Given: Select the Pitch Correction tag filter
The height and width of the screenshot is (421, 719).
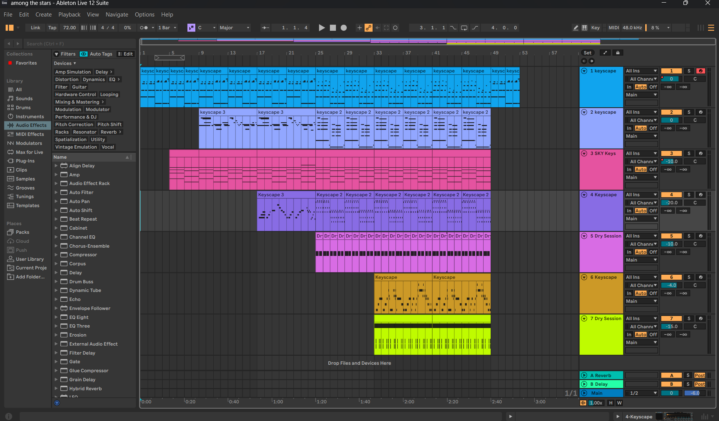Looking at the screenshot, I should [74, 125].
